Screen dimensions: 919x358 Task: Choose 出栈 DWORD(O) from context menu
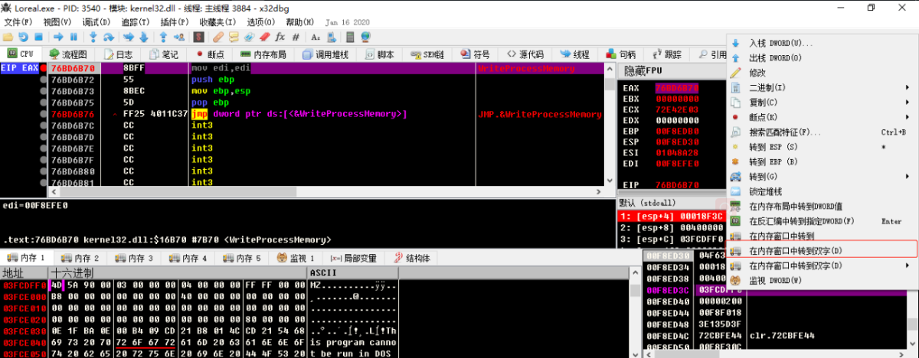[821, 58]
